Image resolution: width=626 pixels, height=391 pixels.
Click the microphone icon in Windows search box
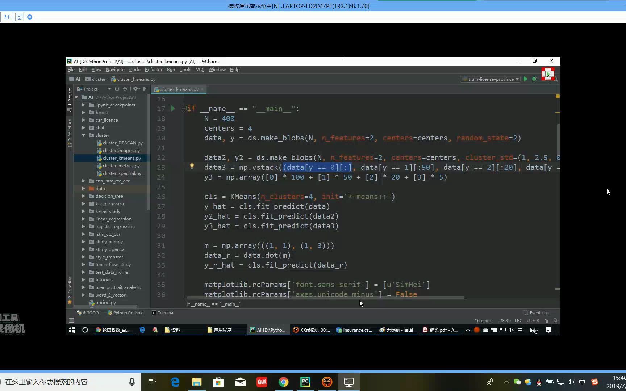pos(132,382)
